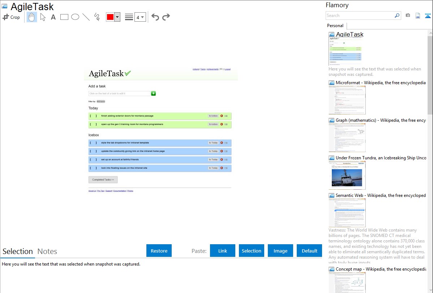The image size is (433, 293).
Task: Choose the freehand scribble tool
Action: click(x=97, y=17)
